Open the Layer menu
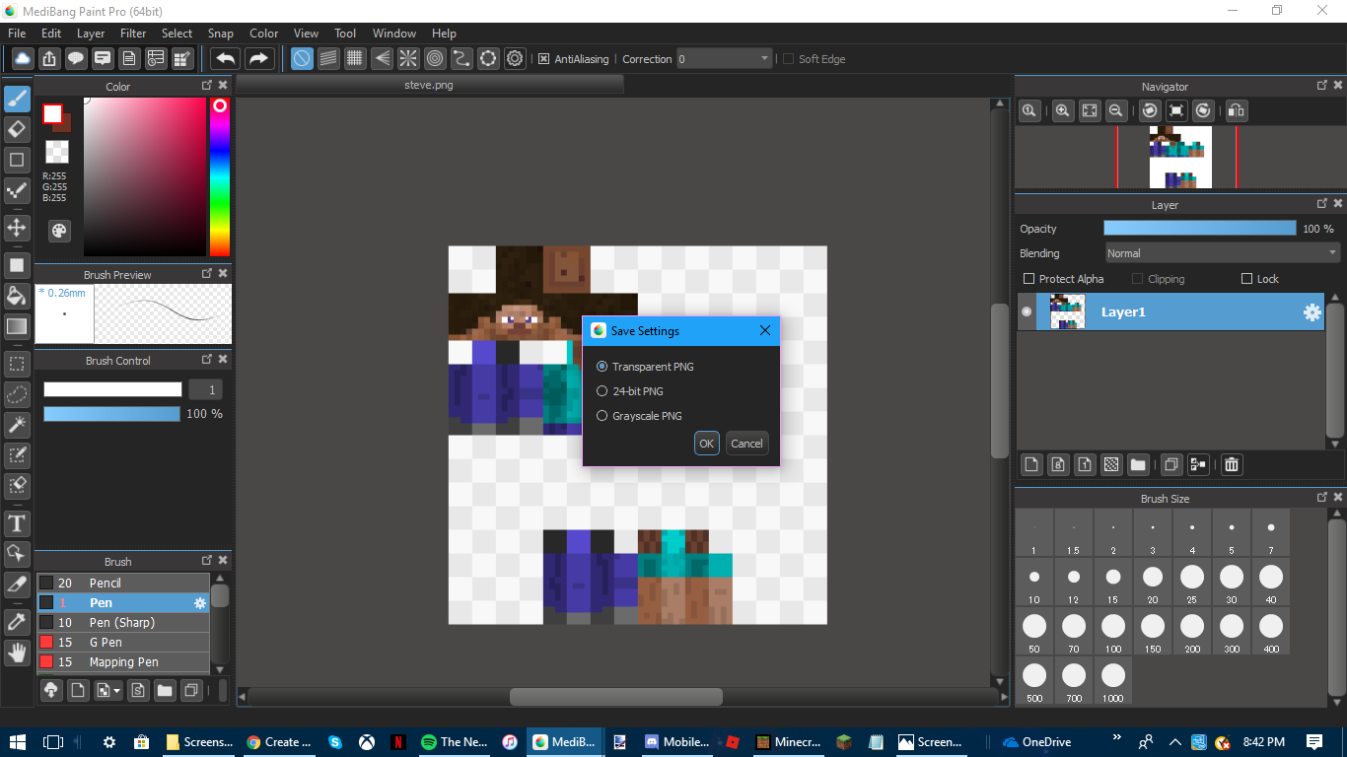The width and height of the screenshot is (1347, 757). click(x=91, y=34)
